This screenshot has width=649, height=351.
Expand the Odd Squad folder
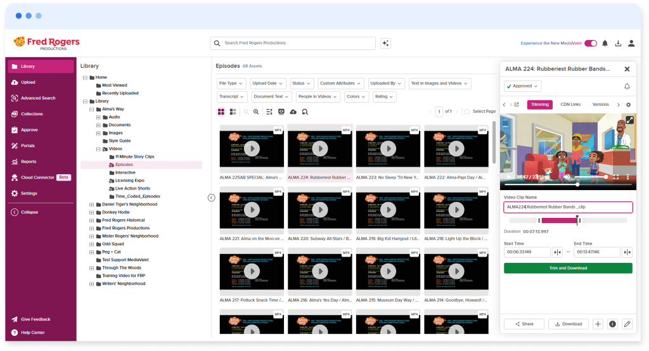[91, 244]
